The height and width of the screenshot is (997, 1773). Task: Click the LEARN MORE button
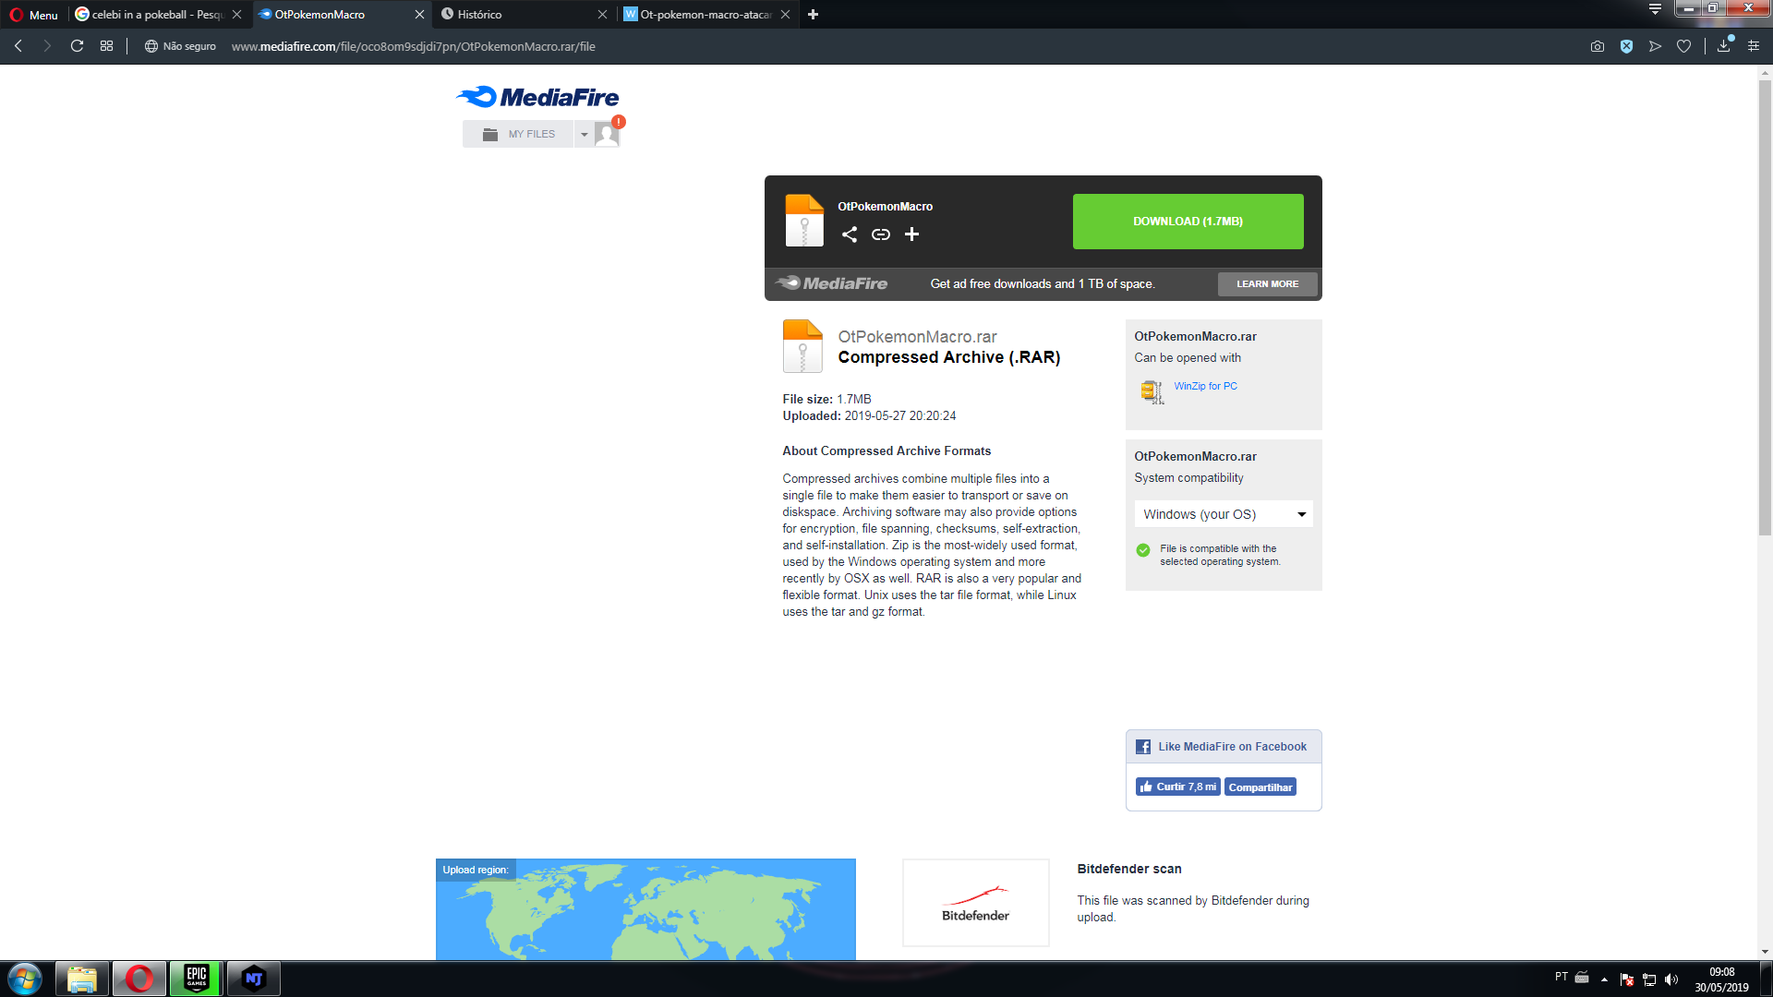coord(1267,284)
